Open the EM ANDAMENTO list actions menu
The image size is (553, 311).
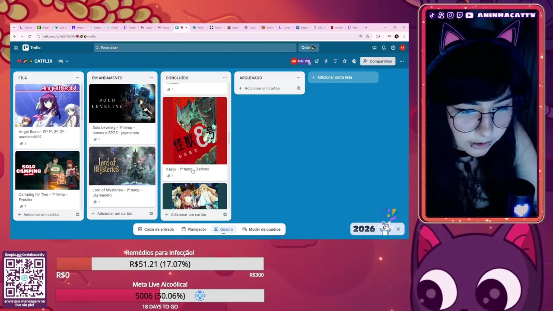pos(151,78)
